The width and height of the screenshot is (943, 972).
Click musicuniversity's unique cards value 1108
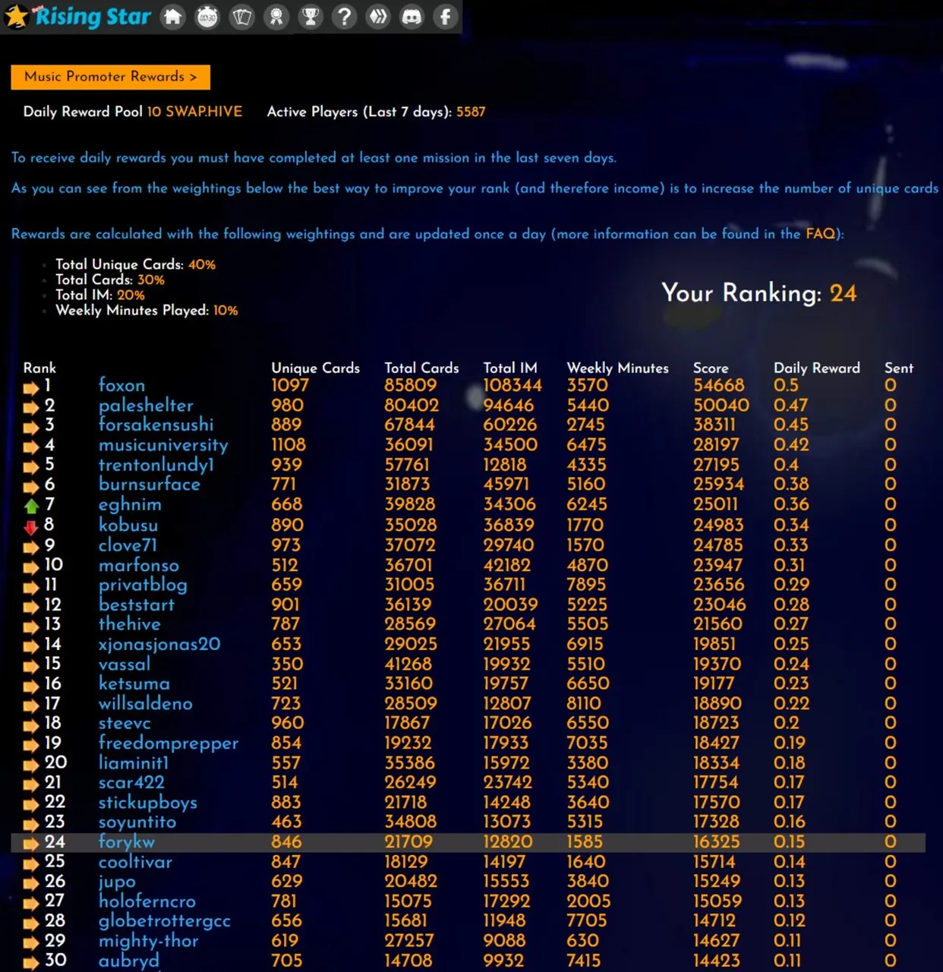click(289, 444)
